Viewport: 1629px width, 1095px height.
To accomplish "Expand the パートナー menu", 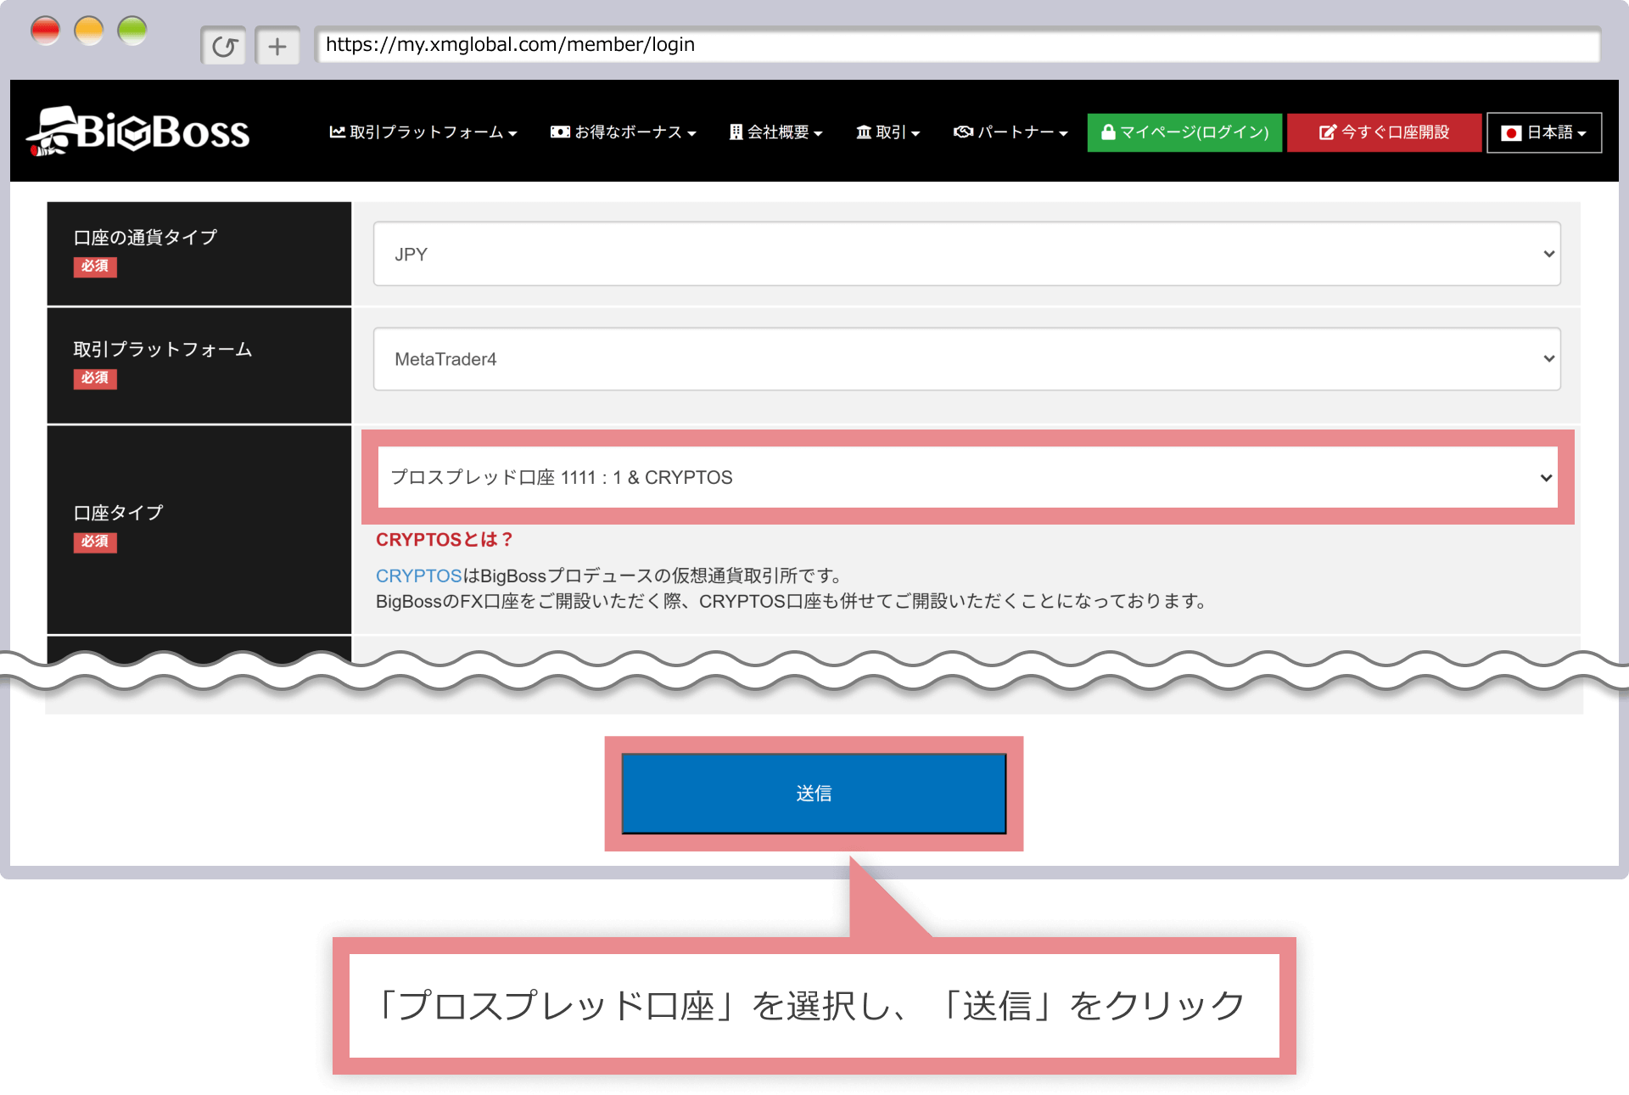I will tap(1010, 132).
